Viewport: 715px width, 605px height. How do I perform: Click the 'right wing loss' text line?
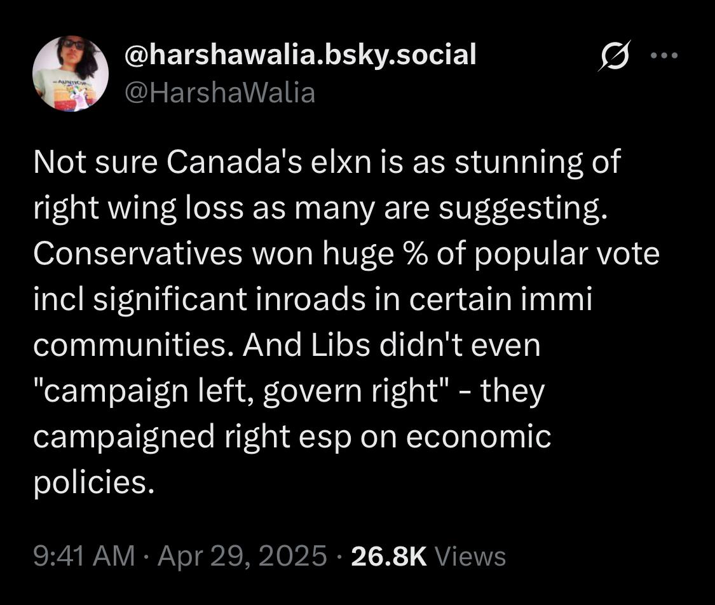[321, 209]
